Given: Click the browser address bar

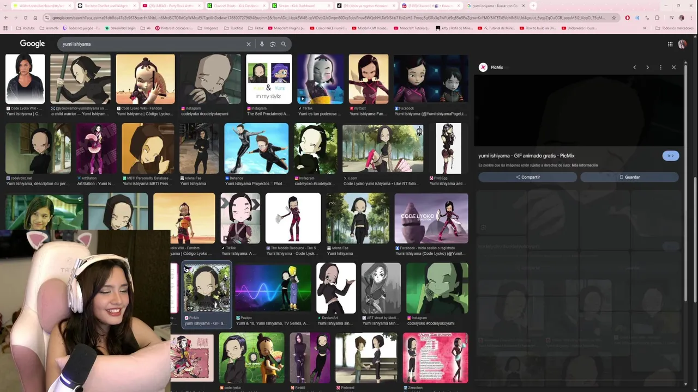Looking at the screenshot, I should [x=327, y=17].
